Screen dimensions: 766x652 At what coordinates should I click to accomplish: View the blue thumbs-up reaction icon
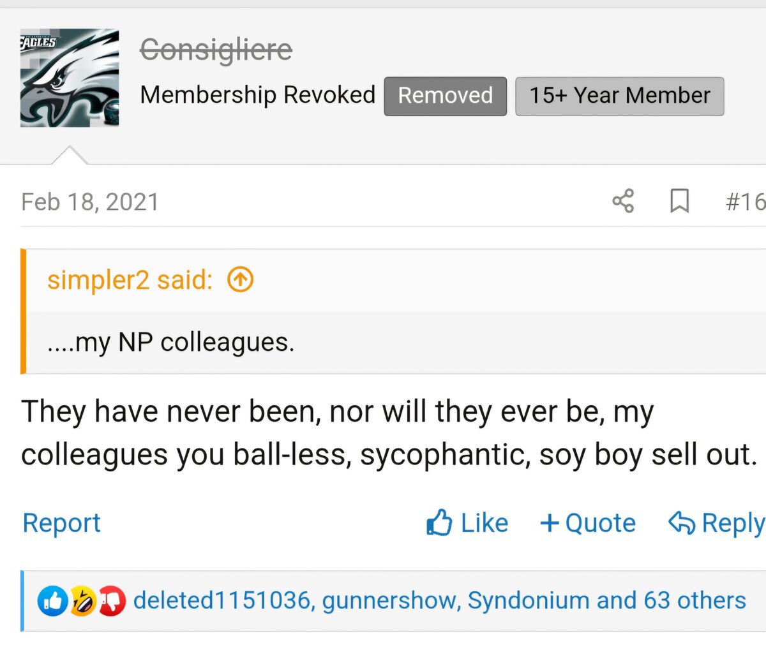pos(53,601)
